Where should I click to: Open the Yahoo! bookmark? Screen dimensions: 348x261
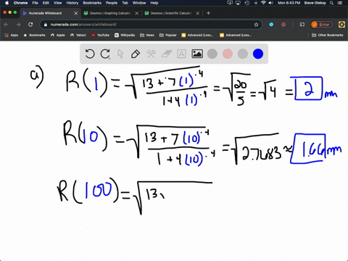tap(78, 35)
